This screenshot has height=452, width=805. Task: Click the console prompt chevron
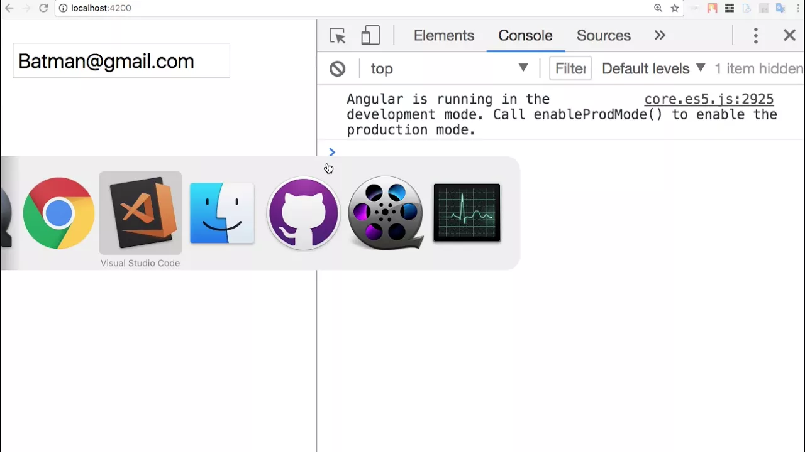click(x=332, y=152)
